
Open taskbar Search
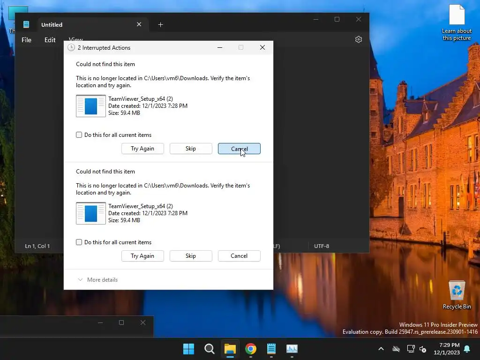[x=210, y=349]
